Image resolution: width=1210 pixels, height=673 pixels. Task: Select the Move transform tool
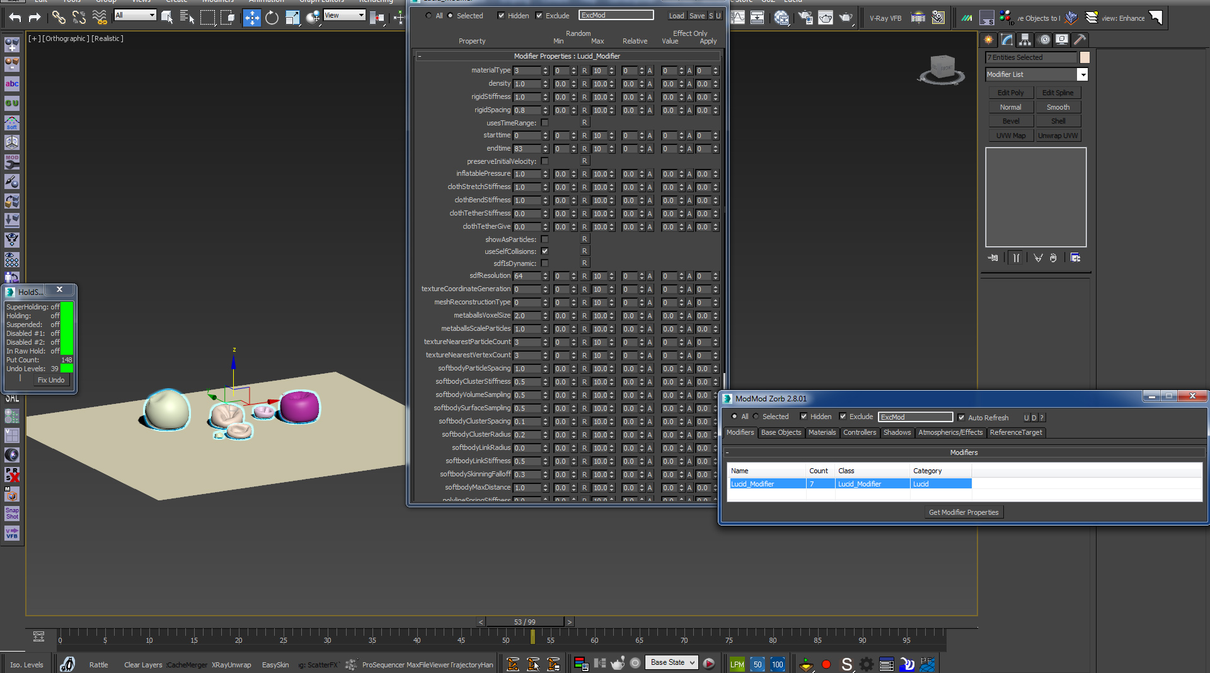coord(251,18)
